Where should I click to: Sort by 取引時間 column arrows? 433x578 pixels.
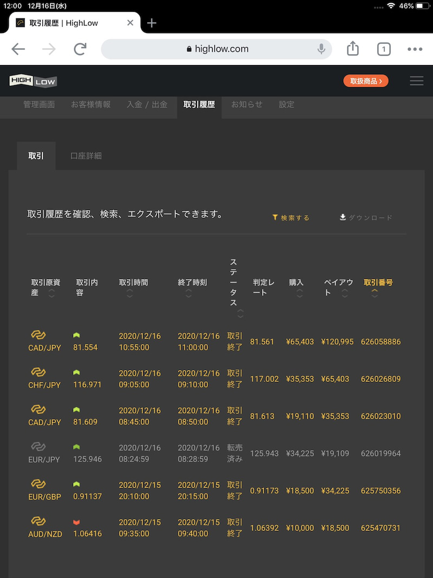[129, 294]
